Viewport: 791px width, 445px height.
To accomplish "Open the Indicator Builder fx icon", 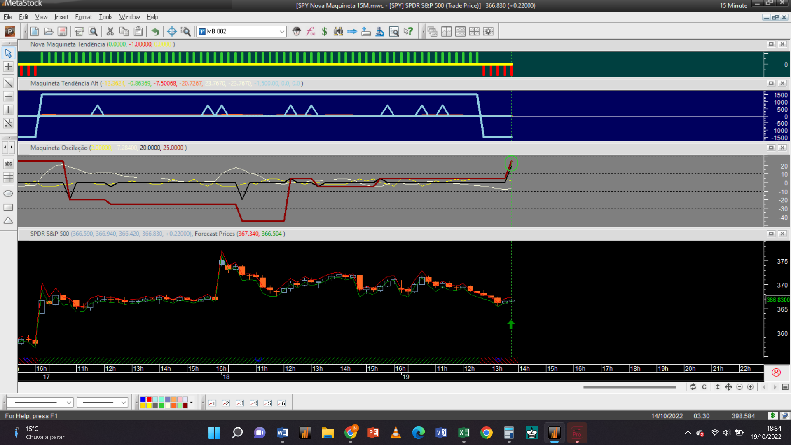I will pyautogui.click(x=311, y=31).
